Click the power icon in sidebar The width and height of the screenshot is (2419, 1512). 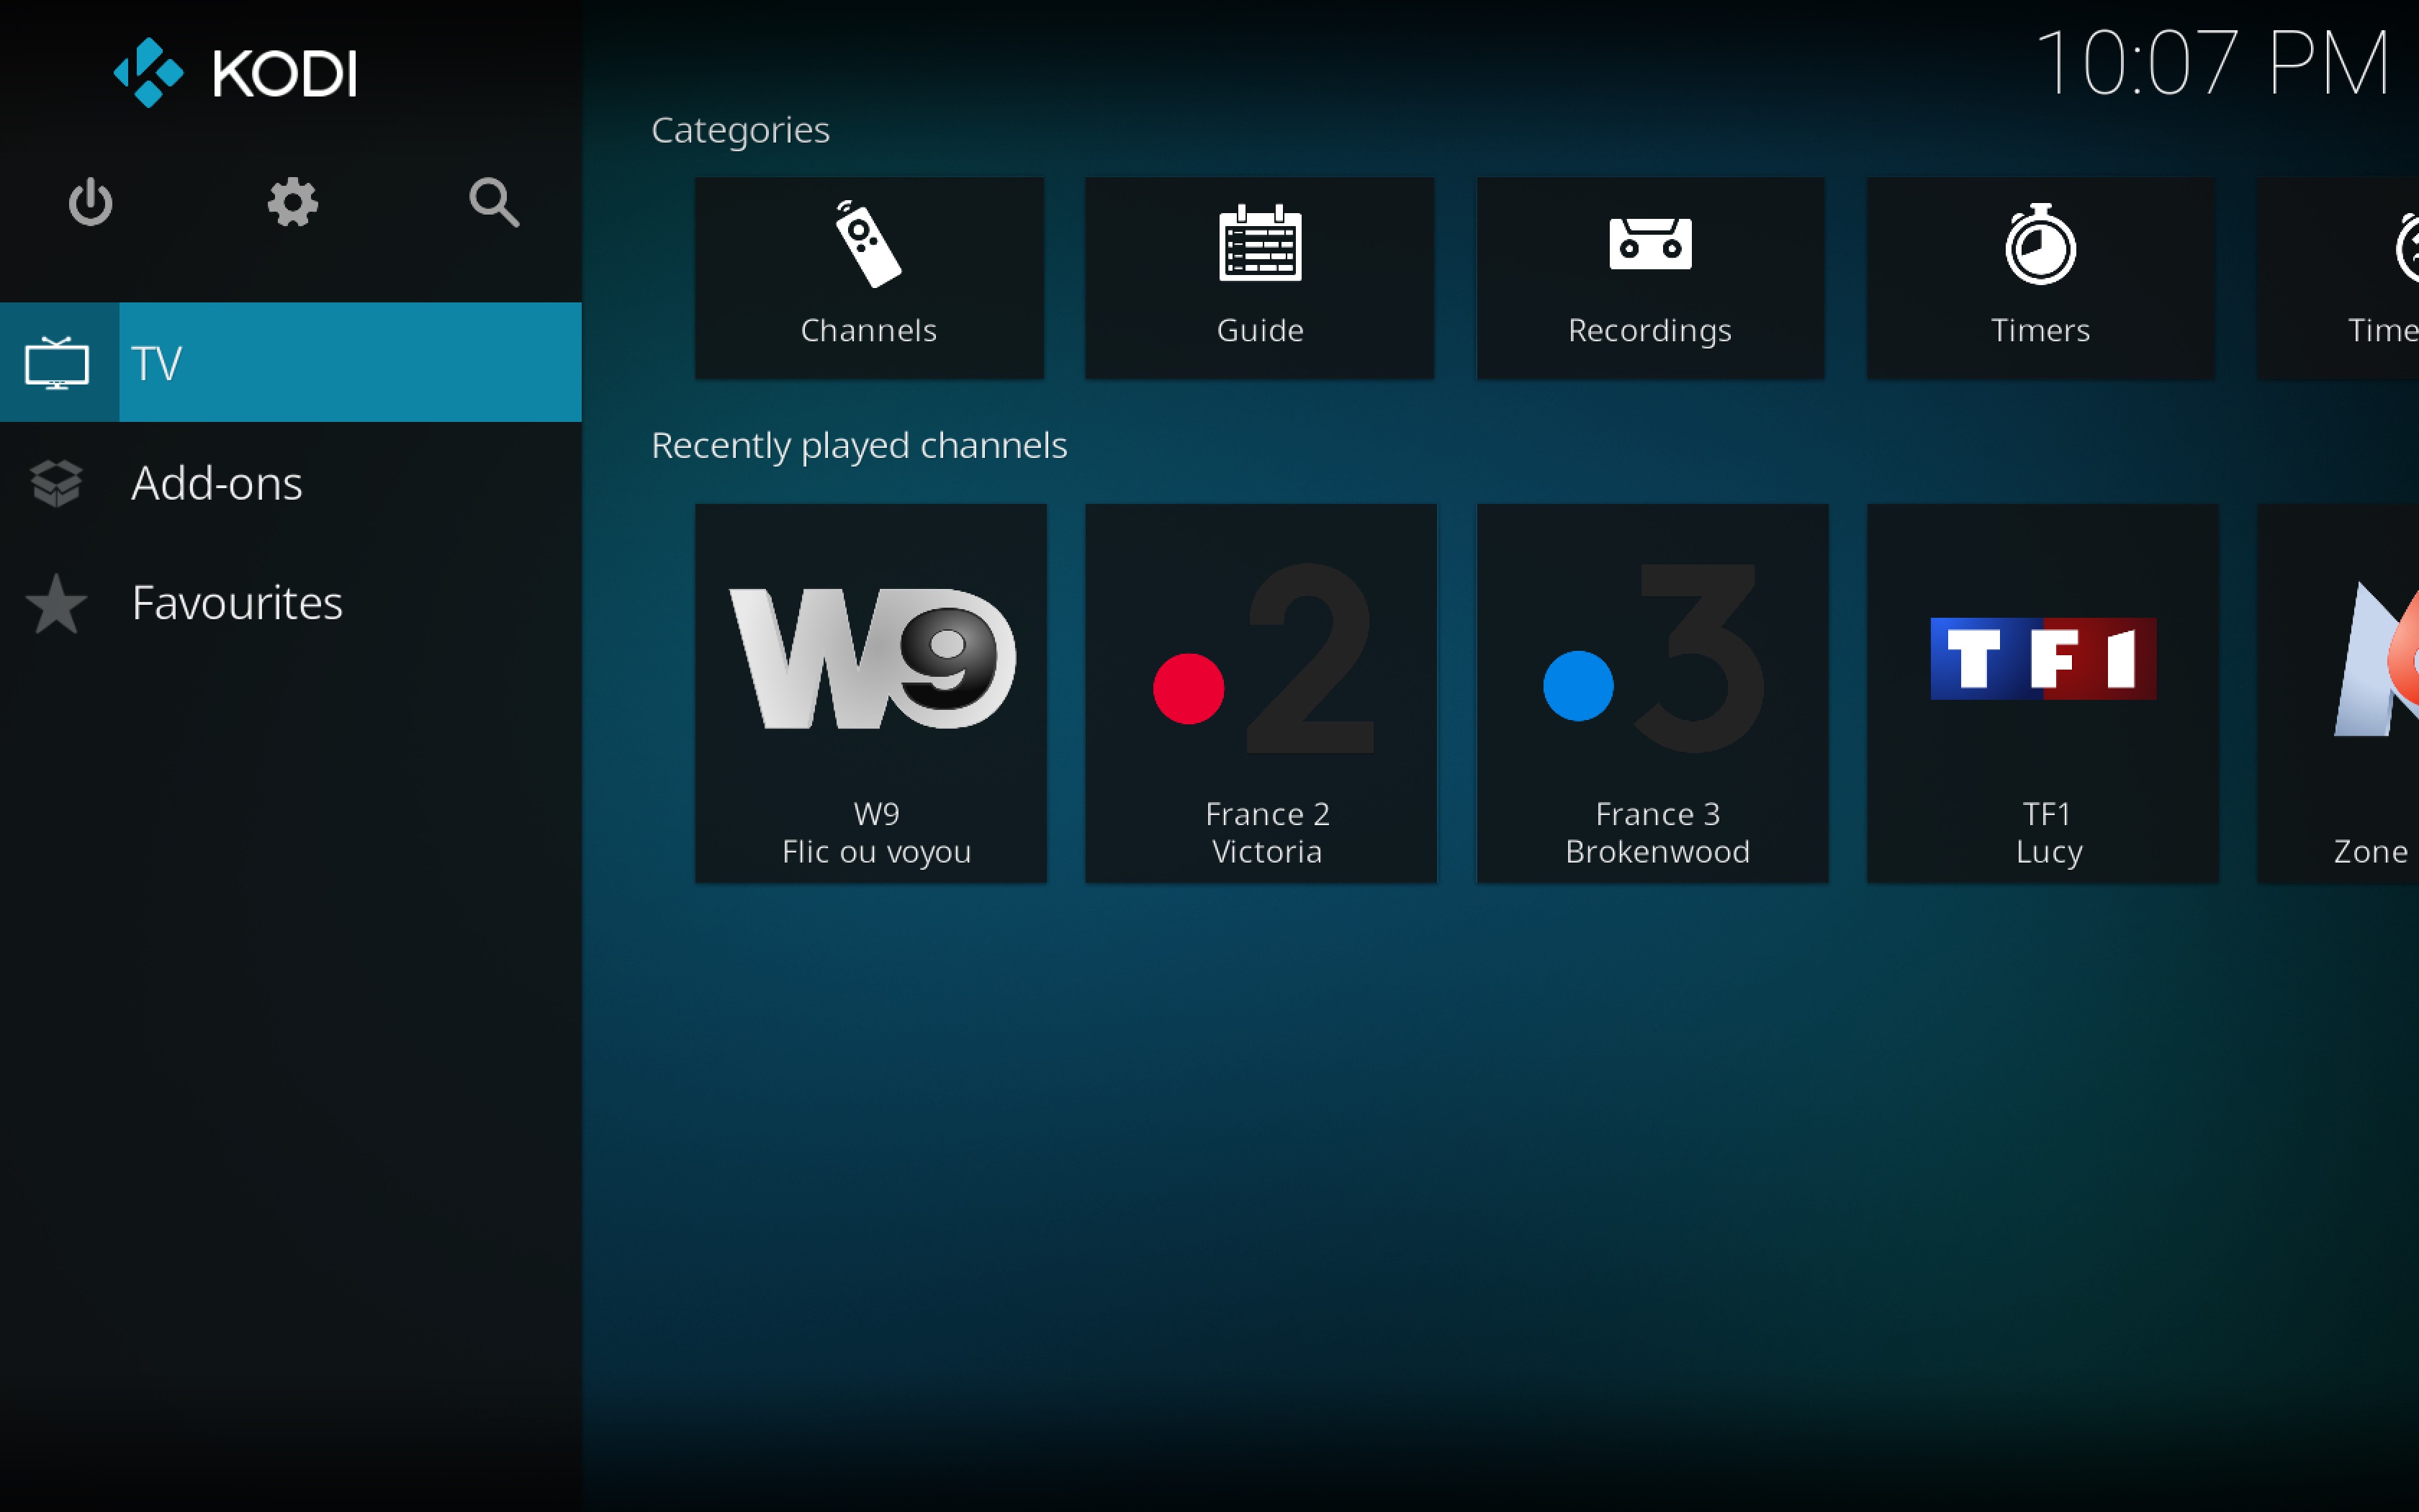click(90, 203)
